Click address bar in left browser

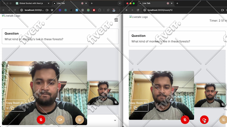(x=34, y=10)
